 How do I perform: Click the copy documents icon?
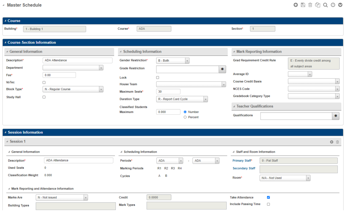point(318,5)
